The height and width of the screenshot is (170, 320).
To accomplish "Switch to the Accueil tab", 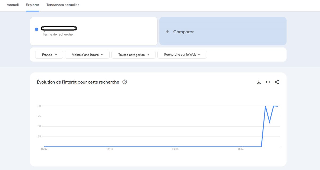I will pyautogui.click(x=13, y=5).
